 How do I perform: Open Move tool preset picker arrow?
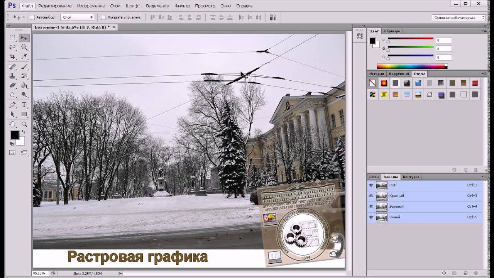pos(24,17)
